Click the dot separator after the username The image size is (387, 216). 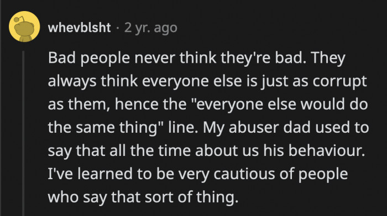117,28
